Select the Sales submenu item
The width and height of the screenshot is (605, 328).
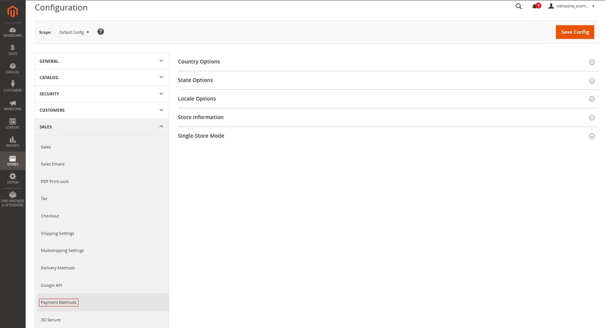tap(46, 147)
